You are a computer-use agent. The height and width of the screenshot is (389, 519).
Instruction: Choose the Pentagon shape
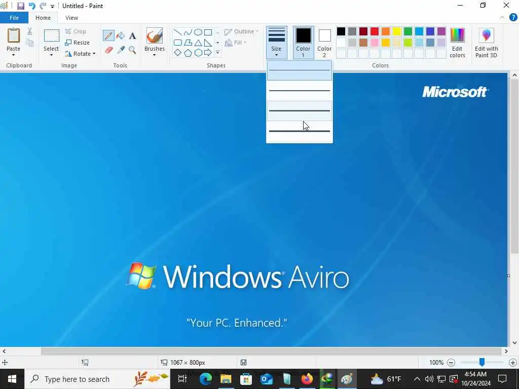188,53
